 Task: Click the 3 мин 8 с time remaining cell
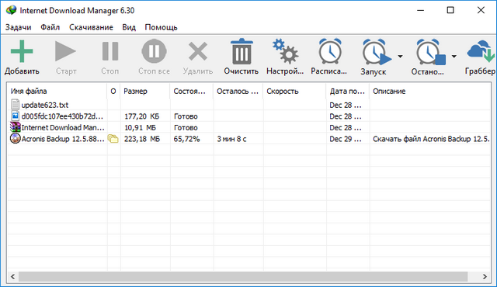pos(231,139)
